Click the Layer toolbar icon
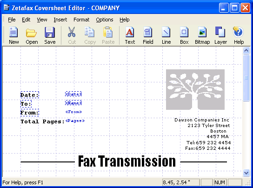 point(220,32)
